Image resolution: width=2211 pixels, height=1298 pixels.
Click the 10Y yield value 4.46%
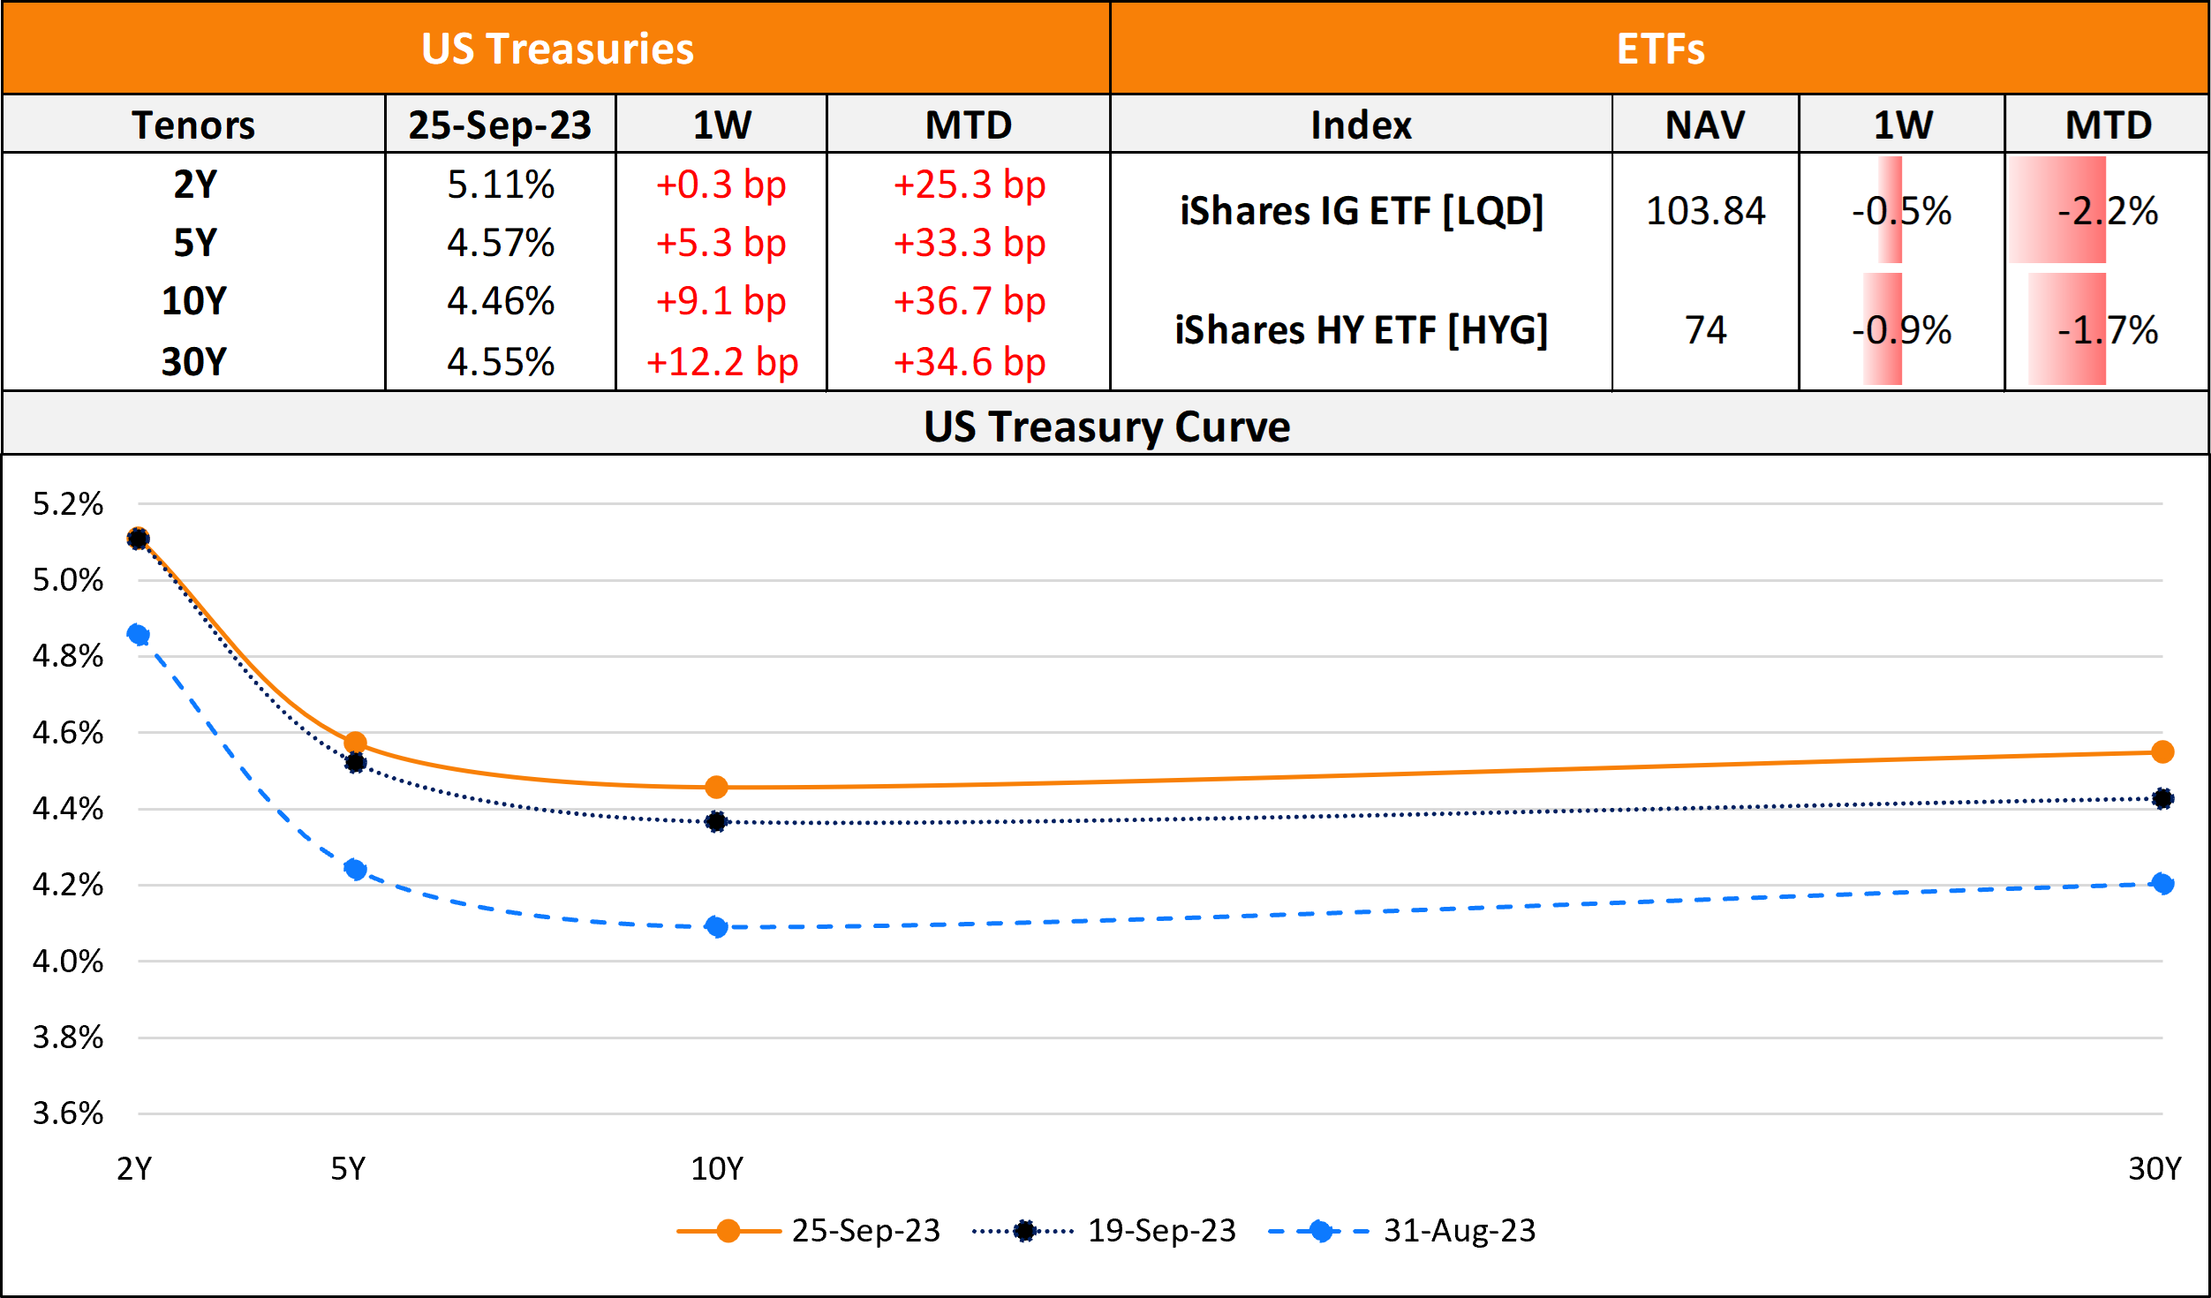point(501,301)
